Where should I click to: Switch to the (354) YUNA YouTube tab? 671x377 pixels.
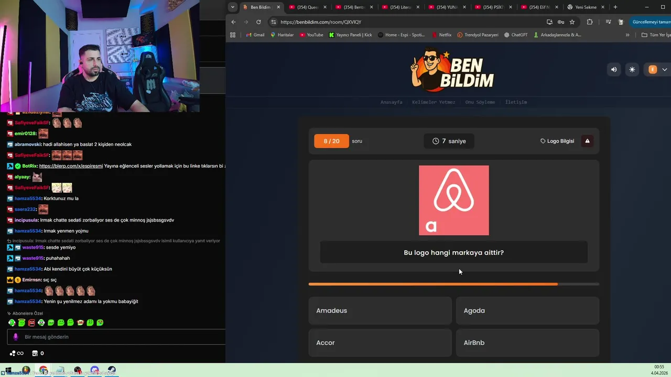[x=447, y=7]
